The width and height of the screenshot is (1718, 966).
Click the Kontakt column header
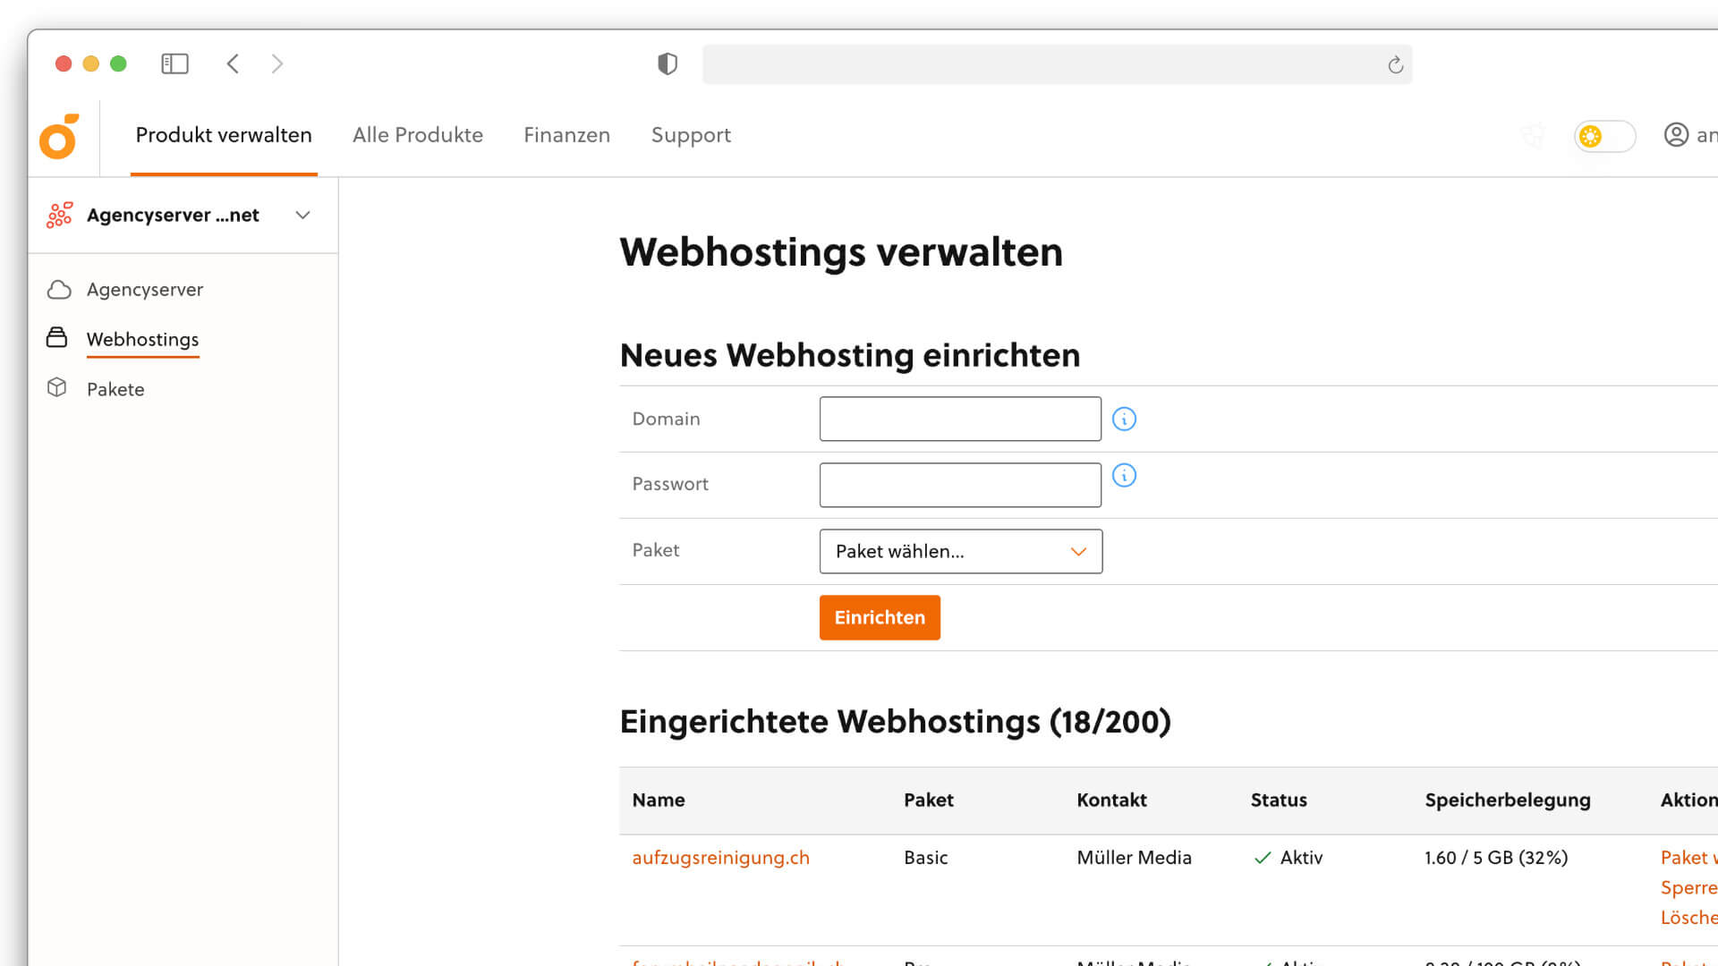(x=1111, y=800)
